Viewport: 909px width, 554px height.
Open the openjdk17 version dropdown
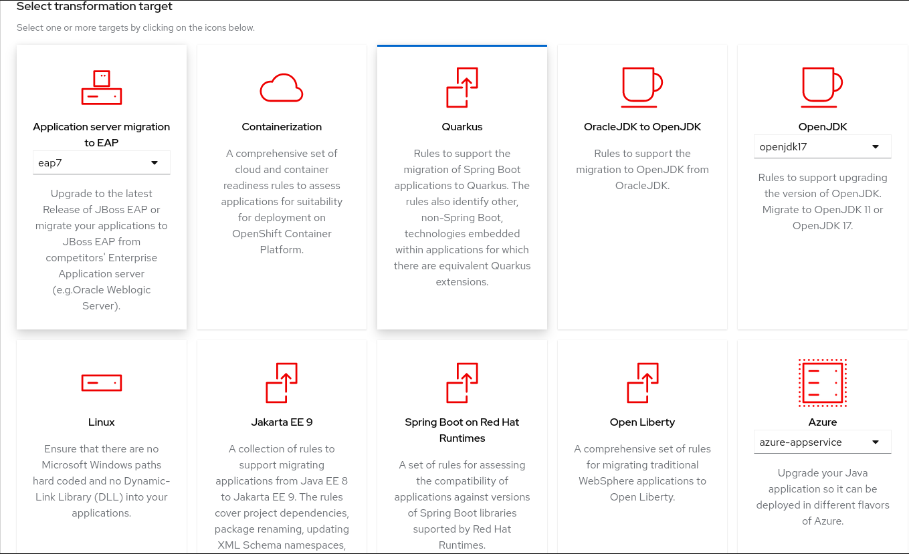point(823,146)
